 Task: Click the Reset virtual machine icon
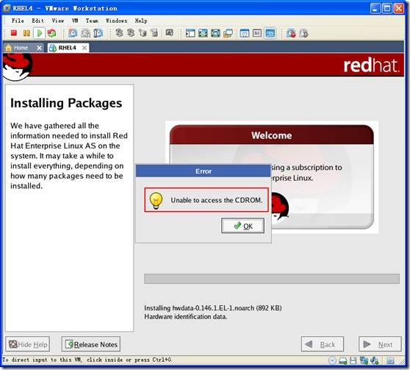[x=52, y=33]
